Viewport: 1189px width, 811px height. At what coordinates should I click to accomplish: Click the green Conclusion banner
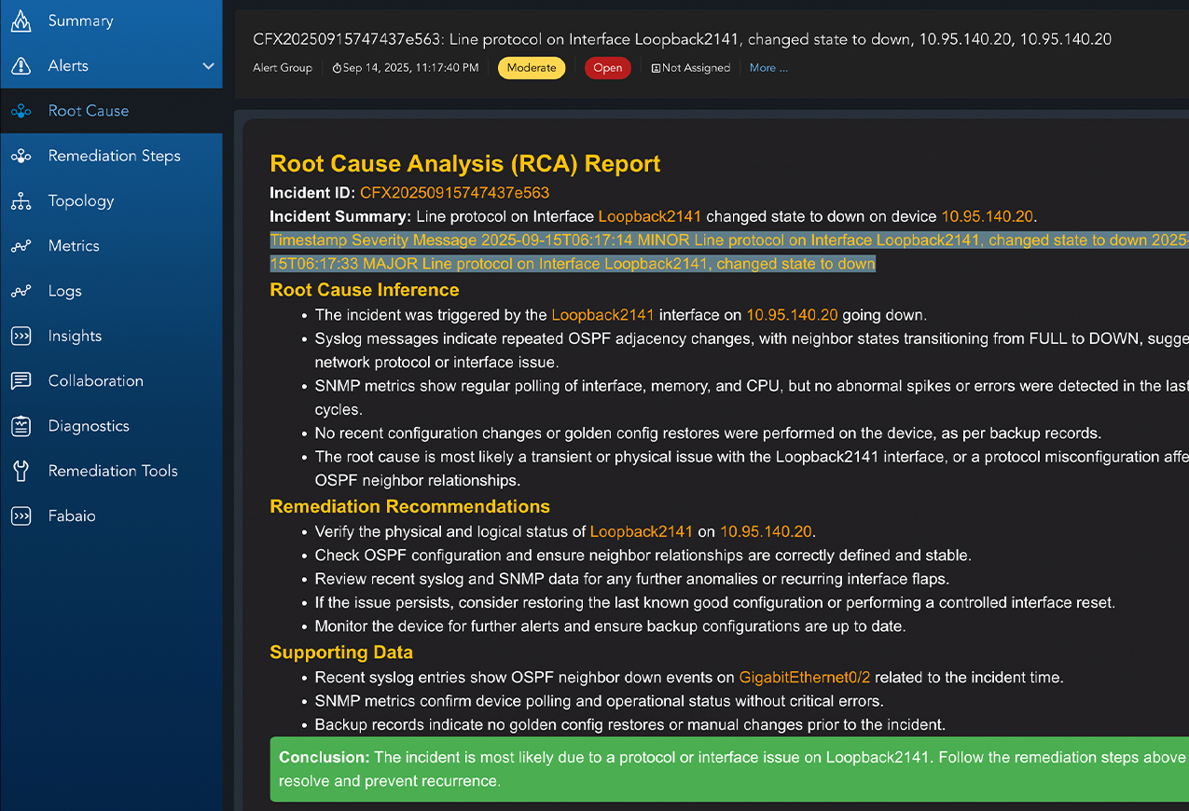point(727,769)
